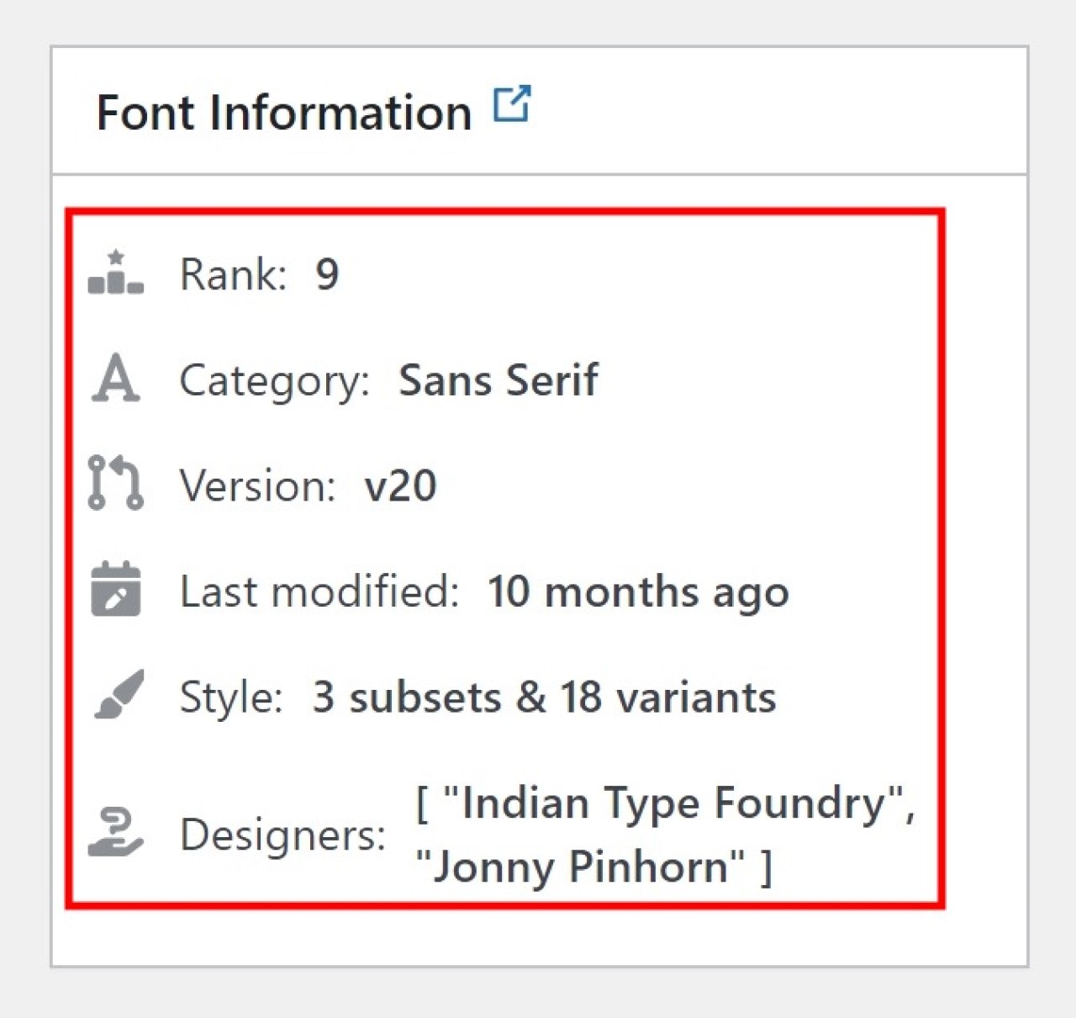The height and width of the screenshot is (1018, 1076).
Task: Click the Last modified label
Action: coord(319,590)
